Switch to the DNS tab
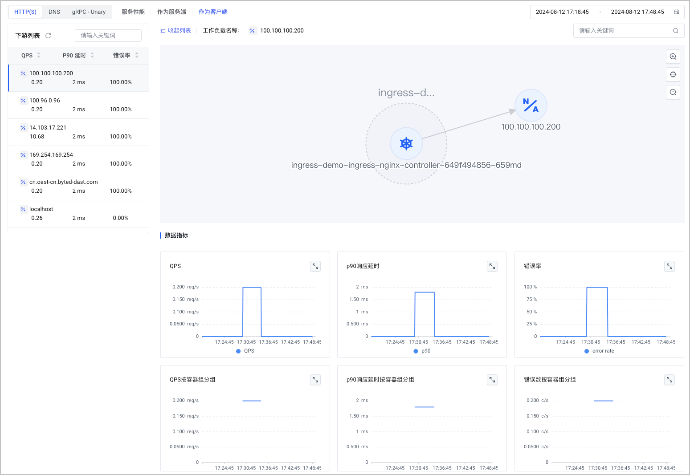 pos(54,12)
